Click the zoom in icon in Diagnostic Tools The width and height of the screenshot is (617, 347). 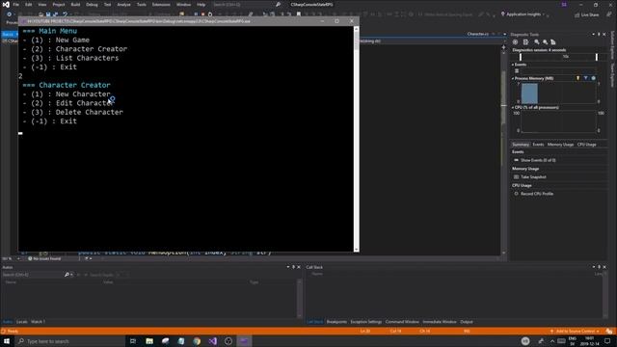(537, 42)
